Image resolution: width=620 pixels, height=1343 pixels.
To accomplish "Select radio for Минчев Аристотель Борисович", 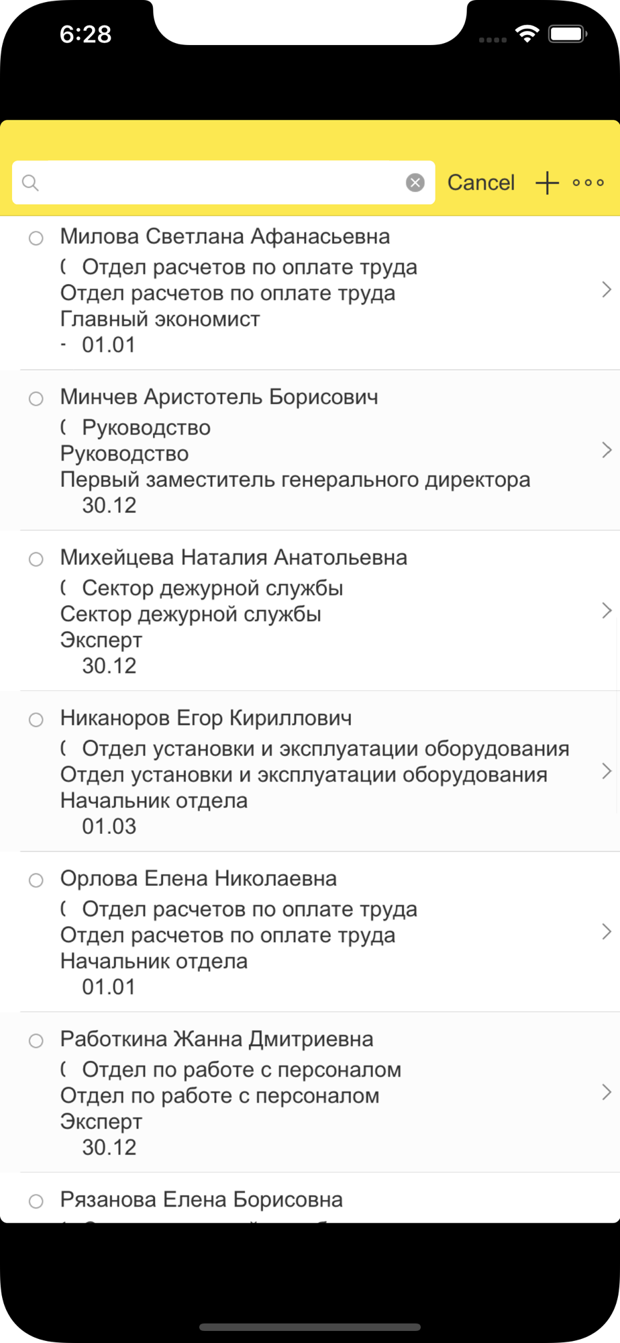I will [x=36, y=399].
